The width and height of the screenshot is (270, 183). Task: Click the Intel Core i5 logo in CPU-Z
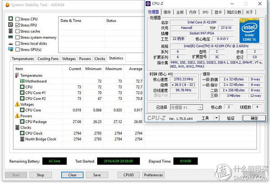tap(249, 31)
